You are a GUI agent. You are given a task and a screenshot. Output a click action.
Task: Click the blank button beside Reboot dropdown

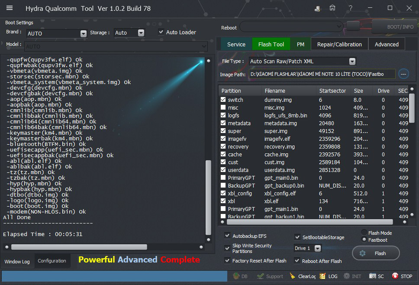tap(353, 26)
